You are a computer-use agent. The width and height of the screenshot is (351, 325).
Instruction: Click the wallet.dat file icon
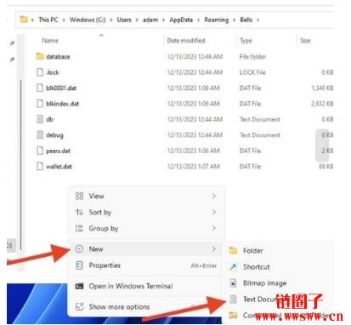(40, 166)
